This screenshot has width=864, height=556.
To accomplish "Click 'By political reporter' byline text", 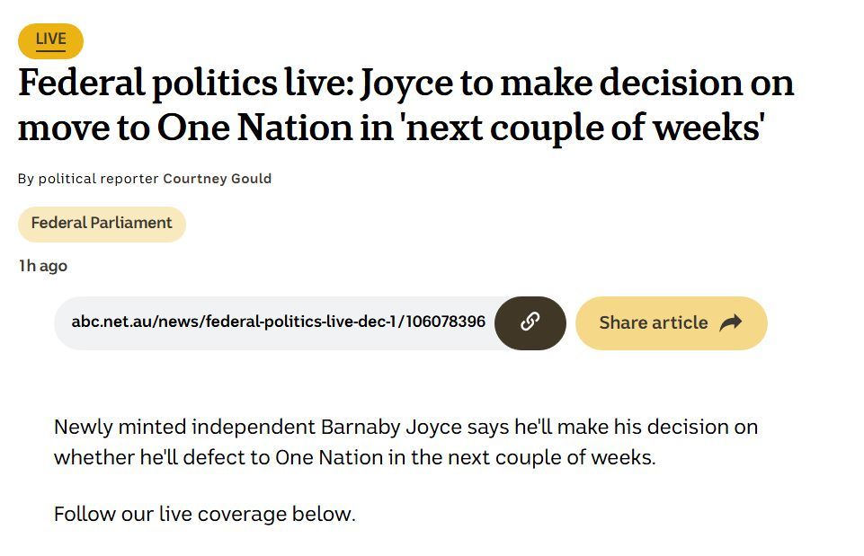I will (88, 179).
